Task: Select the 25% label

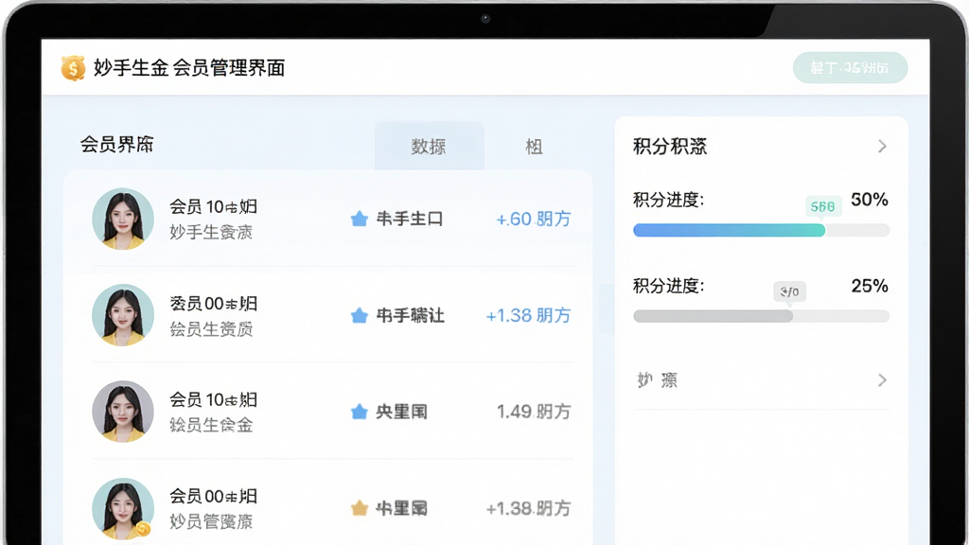Action: [870, 286]
